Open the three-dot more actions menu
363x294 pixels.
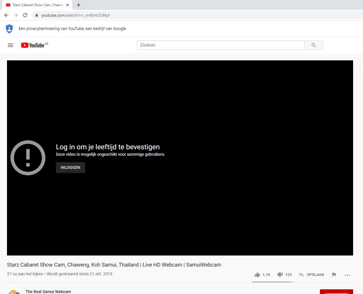coord(347,275)
